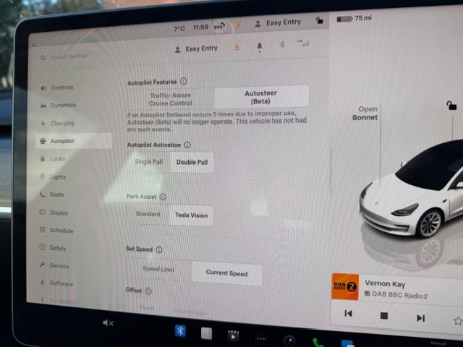Skip to previous radio station
This screenshot has height=347, width=463.
tap(348, 313)
